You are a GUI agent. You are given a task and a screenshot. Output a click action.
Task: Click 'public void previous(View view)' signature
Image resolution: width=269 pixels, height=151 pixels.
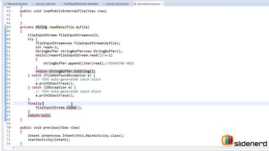[50, 128]
